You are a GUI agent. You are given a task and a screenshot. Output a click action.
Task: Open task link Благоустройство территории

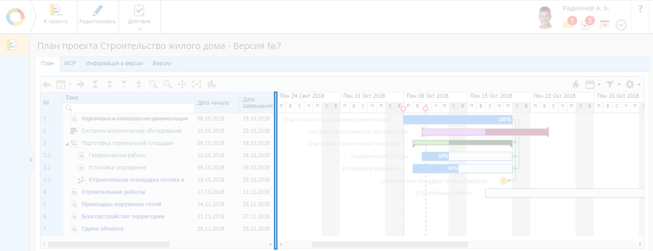click(123, 217)
